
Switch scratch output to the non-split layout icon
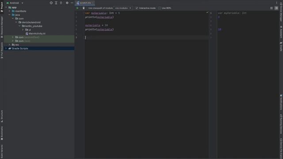pyautogui.click(x=272, y=8)
